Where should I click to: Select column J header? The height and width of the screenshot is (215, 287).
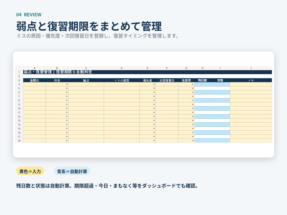pyautogui.click(x=251, y=68)
